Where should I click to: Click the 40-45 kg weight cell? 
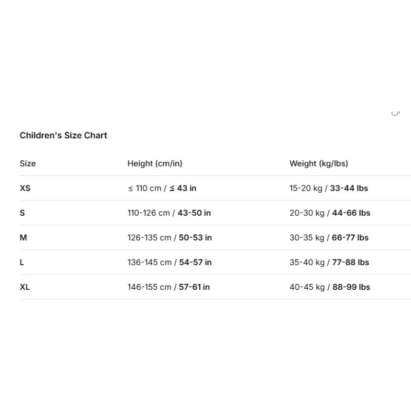coord(330,287)
